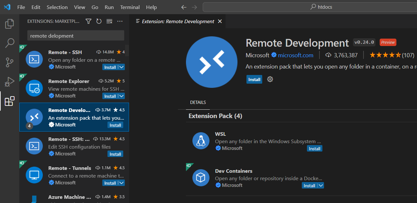Click the VS Code logo icon
417x203 pixels.
point(7,7)
